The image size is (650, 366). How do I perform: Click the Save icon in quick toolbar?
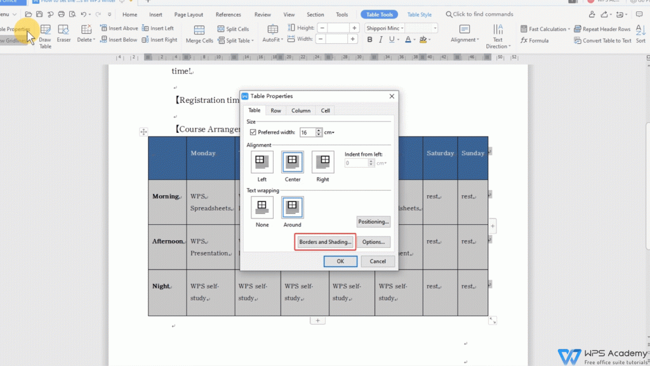(x=39, y=14)
